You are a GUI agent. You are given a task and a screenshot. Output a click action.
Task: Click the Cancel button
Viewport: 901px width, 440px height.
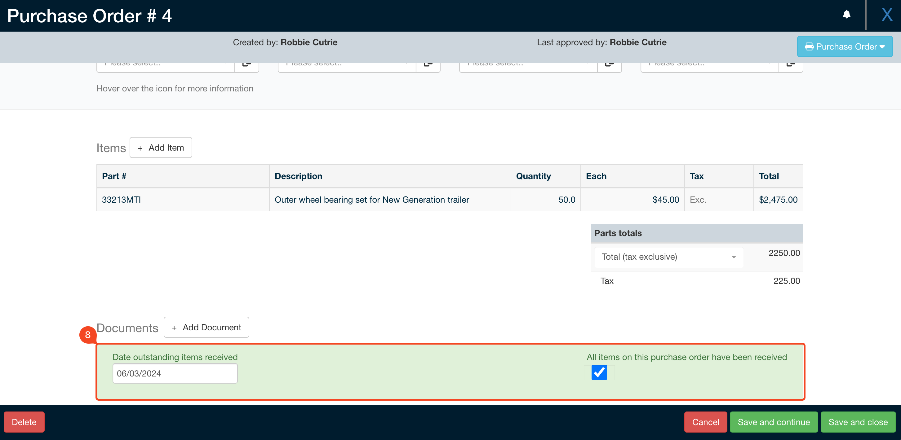[x=706, y=422]
